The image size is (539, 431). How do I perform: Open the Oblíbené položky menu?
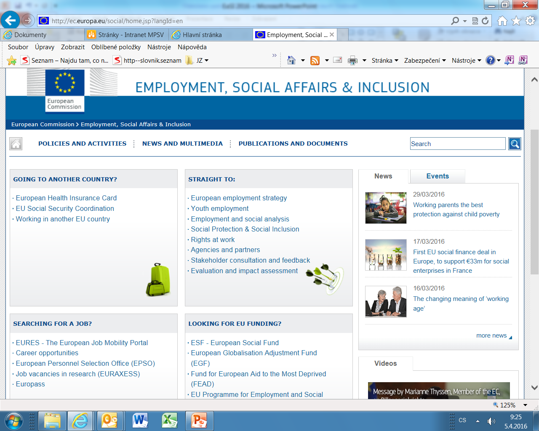116,47
